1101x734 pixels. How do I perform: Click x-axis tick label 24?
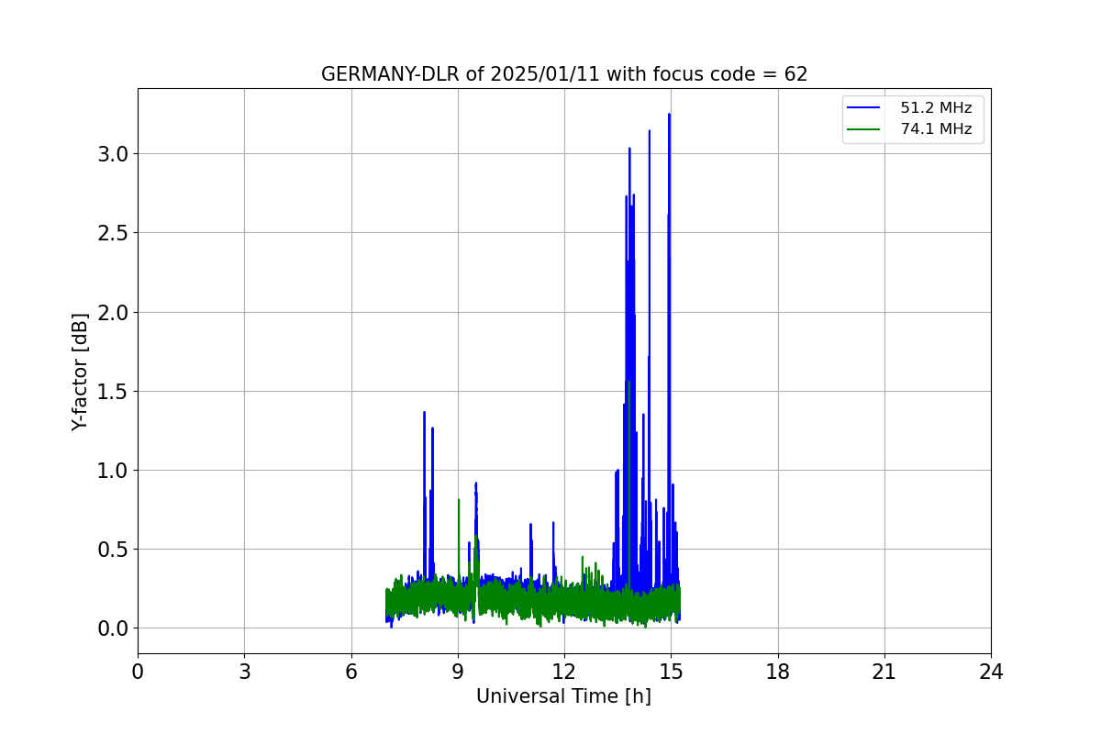tap(991, 672)
